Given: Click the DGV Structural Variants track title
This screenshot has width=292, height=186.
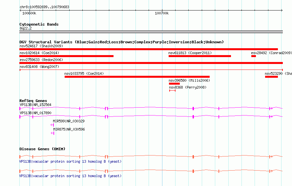Looking at the screenshot, I should point(122,42).
